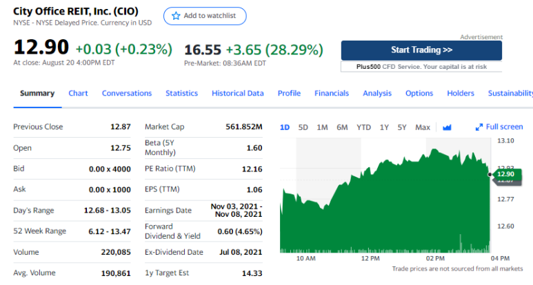
Task: Click the Full screen expand arrows icon
Action: (479, 127)
